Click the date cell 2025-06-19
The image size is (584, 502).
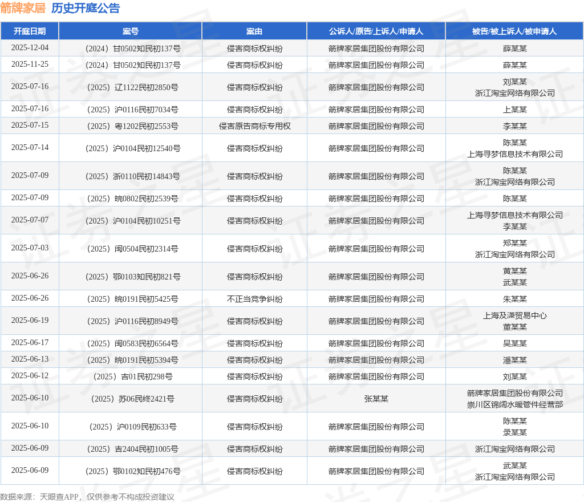[30, 320]
